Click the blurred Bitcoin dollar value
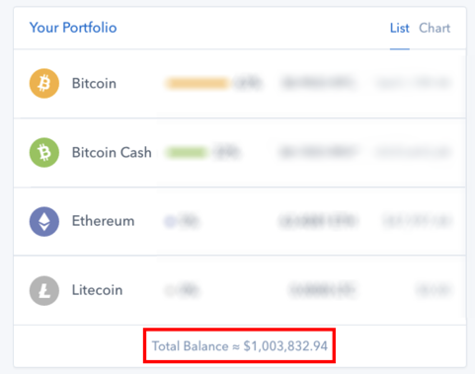475x374 pixels. pos(414,83)
